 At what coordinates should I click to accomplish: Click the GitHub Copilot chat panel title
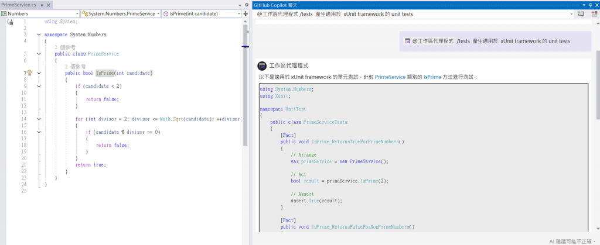(x=275, y=5)
